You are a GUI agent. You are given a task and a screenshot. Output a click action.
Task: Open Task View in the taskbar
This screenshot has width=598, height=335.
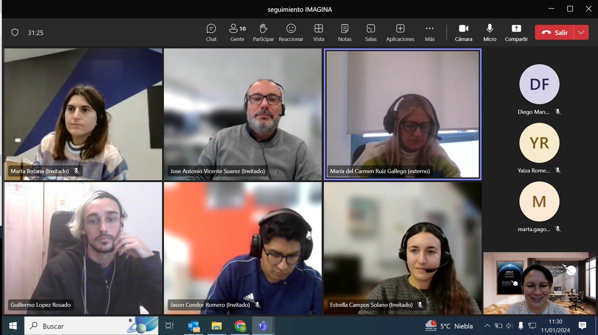tap(169, 326)
